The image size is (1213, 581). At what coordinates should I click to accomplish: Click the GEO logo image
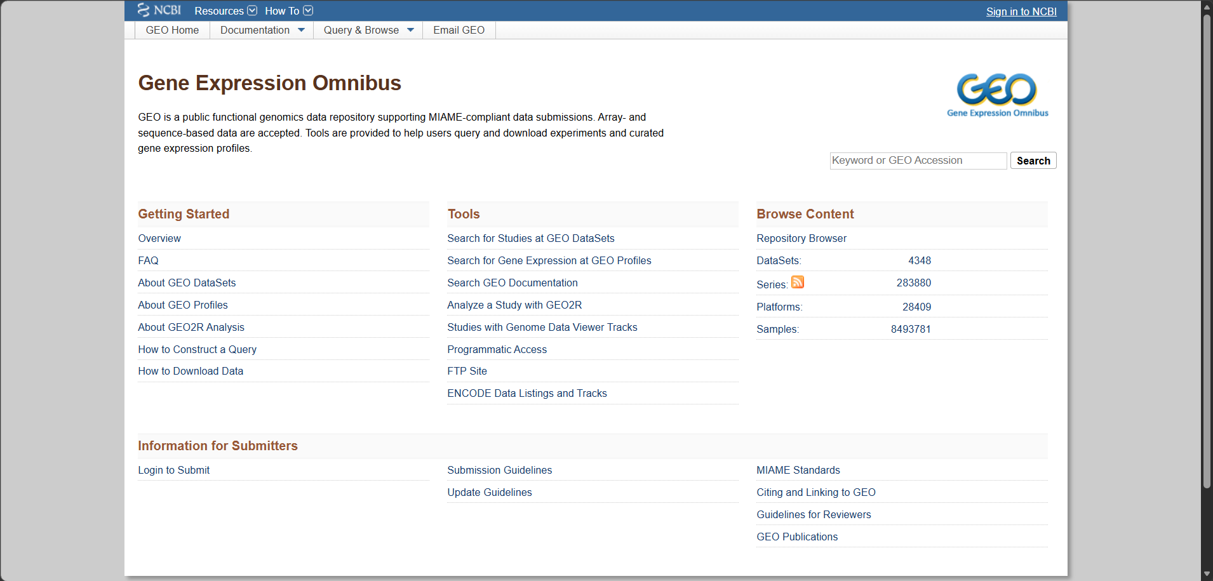tap(997, 95)
